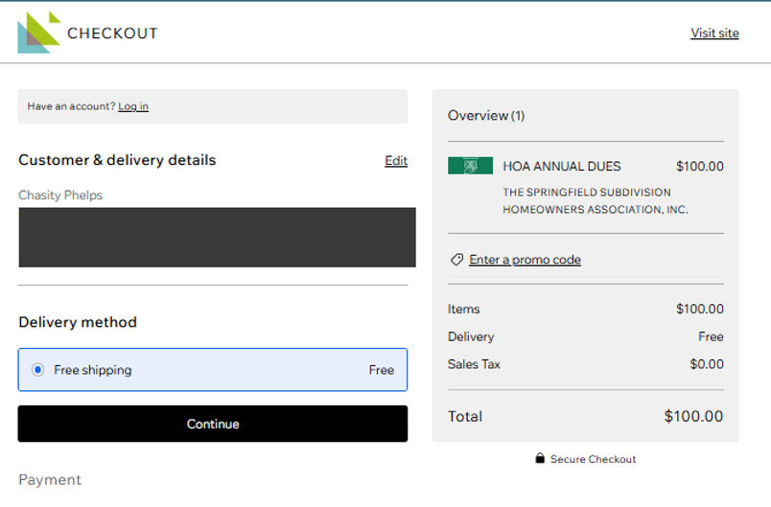Click the Payment section heading

(50, 479)
